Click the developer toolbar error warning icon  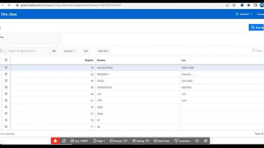click(x=55, y=141)
